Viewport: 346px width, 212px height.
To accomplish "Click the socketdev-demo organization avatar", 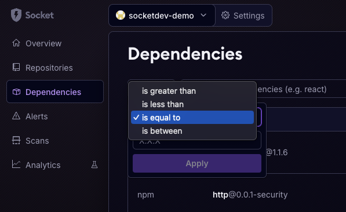I will click(121, 15).
